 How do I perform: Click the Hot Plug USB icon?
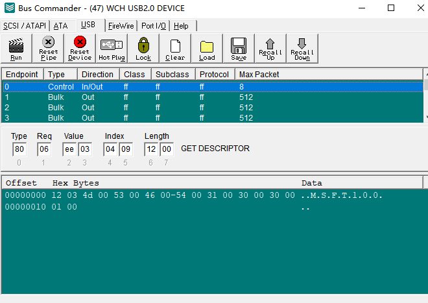[x=112, y=45]
